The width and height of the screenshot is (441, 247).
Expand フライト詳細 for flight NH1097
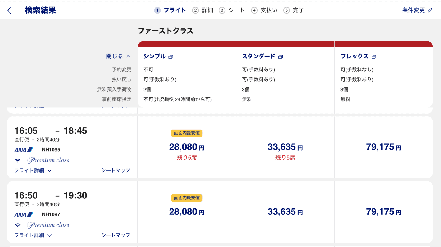pos(33,235)
